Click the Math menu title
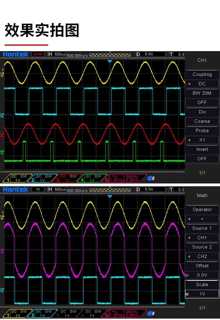The image size is (220, 320). [x=202, y=195]
